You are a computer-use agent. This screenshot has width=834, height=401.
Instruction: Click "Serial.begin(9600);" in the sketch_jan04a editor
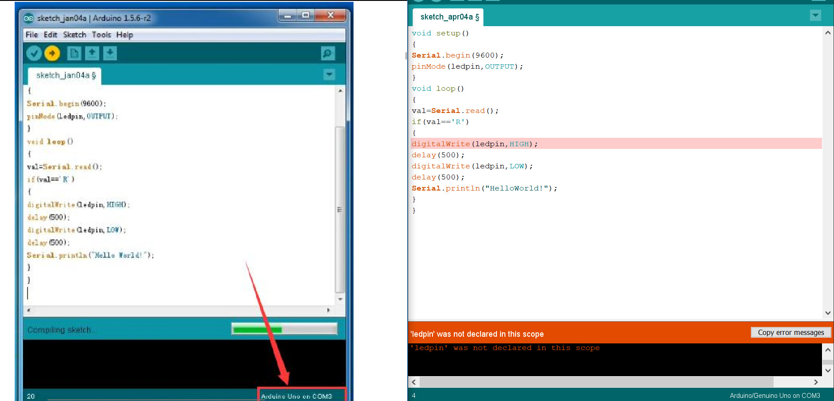pyautogui.click(x=67, y=104)
